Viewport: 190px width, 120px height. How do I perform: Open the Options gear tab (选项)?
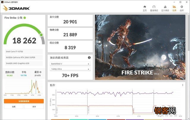182,8
